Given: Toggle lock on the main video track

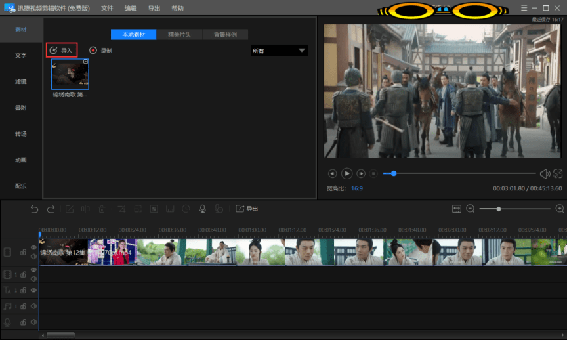Looking at the screenshot, I should pos(23,253).
